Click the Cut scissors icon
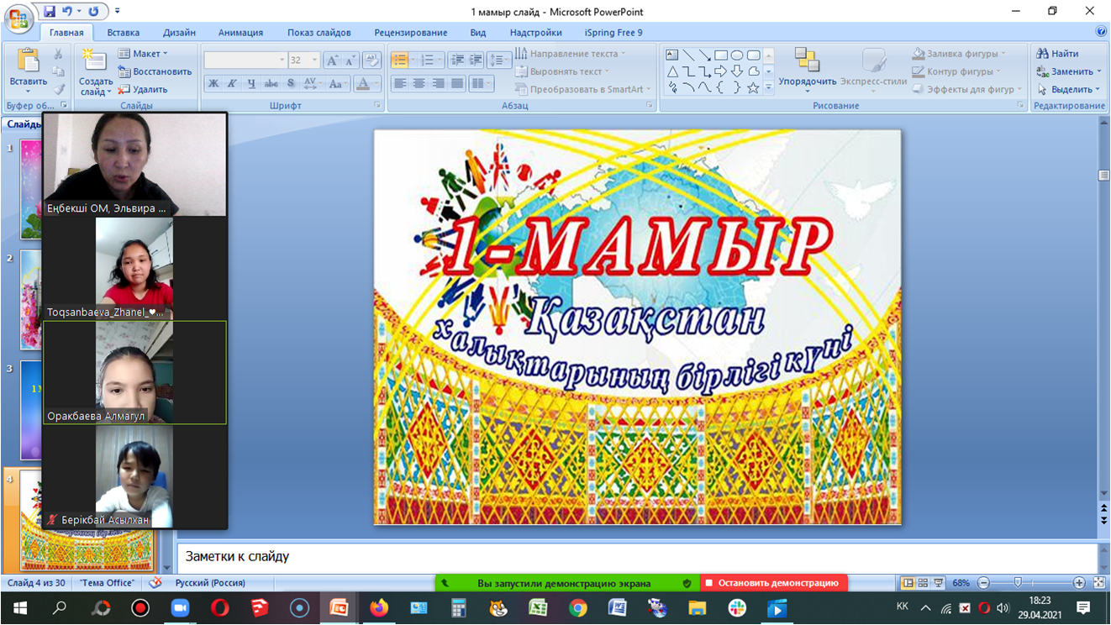1111x625 pixels. pyautogui.click(x=58, y=54)
